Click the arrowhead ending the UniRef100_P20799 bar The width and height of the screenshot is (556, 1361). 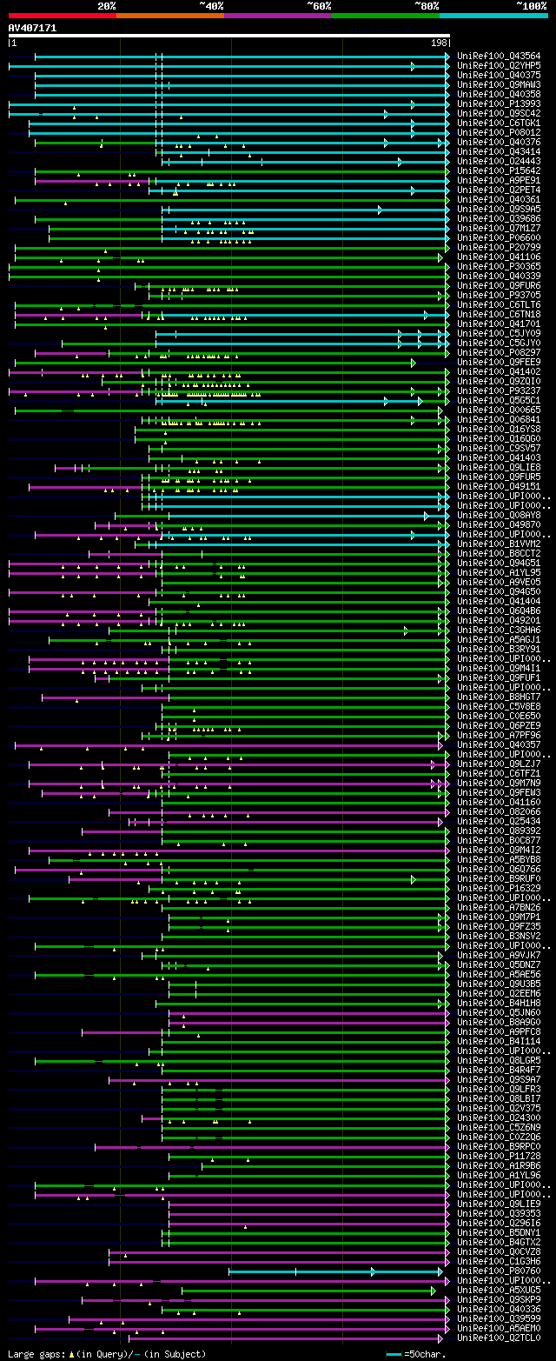447,248
